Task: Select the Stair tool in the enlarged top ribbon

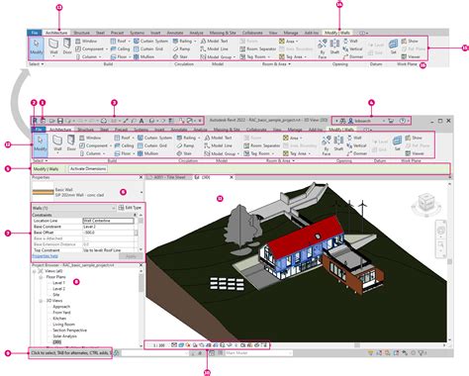Action: tap(180, 56)
